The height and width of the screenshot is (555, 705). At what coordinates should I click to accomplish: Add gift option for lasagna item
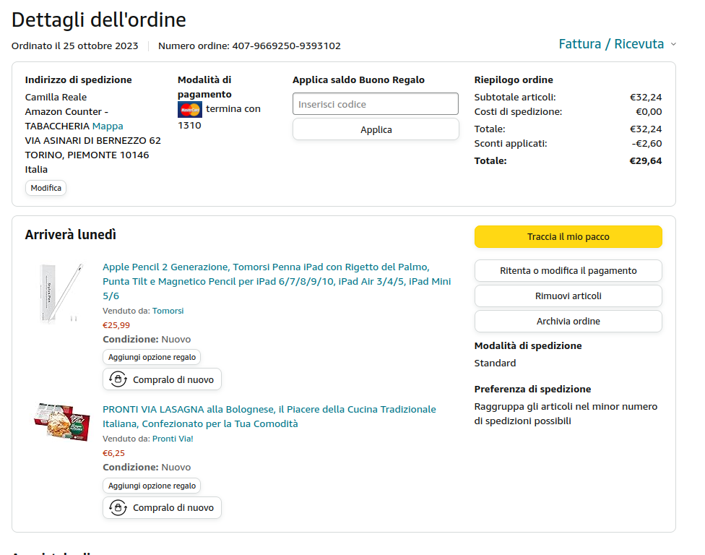pyautogui.click(x=152, y=486)
